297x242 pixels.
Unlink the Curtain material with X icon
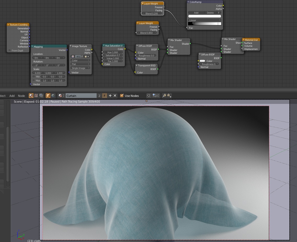click(115, 96)
